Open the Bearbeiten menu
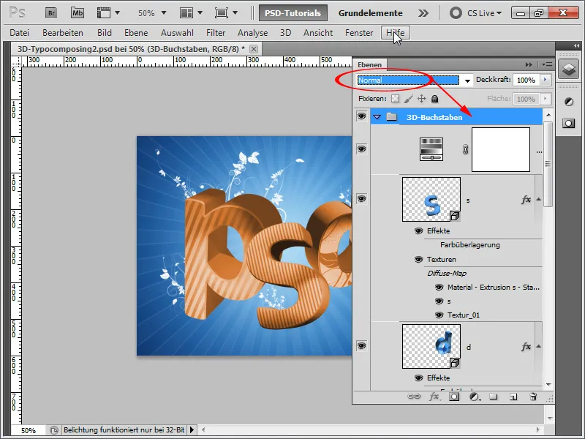This screenshot has height=439, width=585. coord(63,33)
